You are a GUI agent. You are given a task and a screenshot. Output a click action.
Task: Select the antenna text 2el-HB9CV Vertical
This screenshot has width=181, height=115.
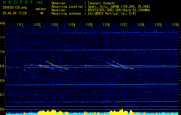click(x=103, y=14)
